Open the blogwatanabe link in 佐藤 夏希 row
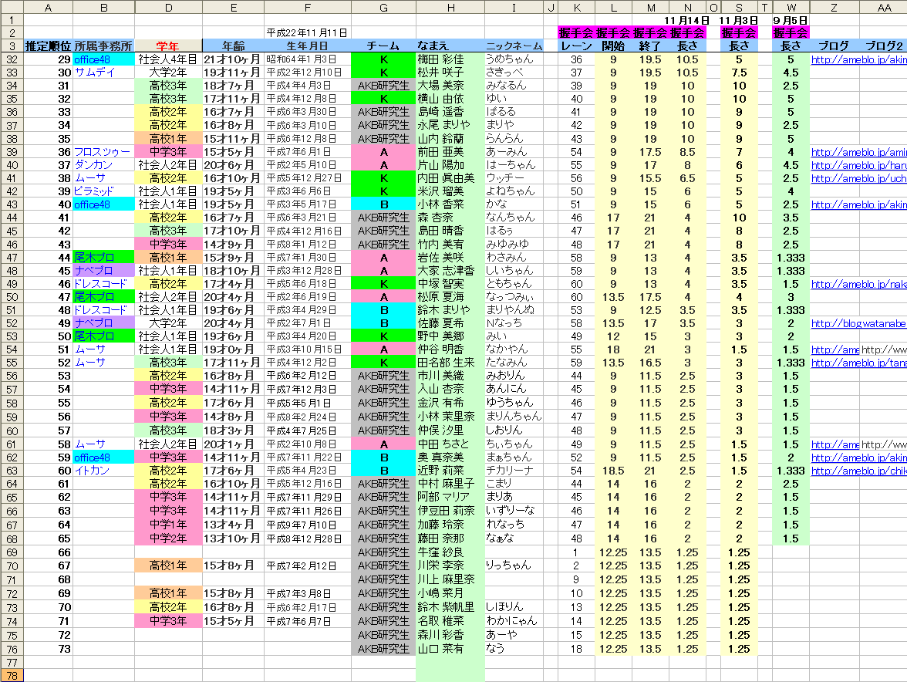Viewport: 907px width, 682px height. [x=858, y=323]
